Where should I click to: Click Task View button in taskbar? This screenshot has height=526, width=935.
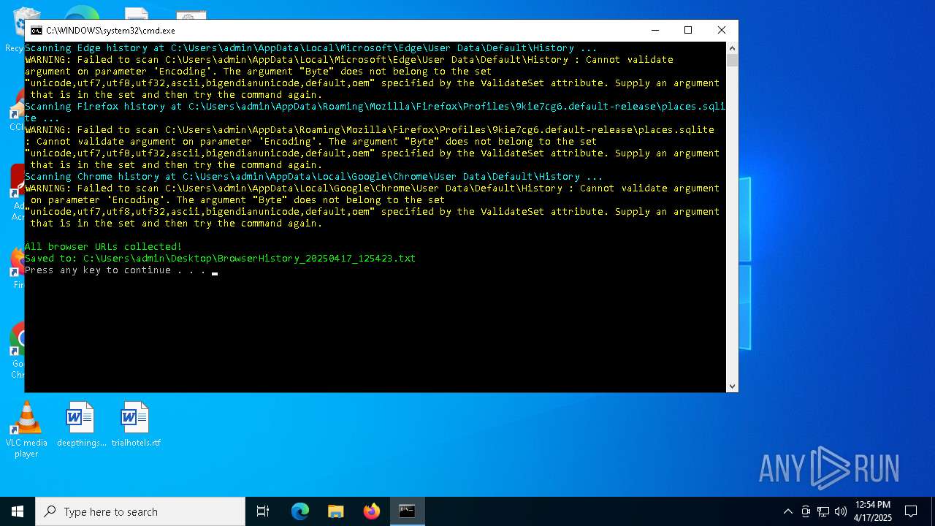[263, 511]
